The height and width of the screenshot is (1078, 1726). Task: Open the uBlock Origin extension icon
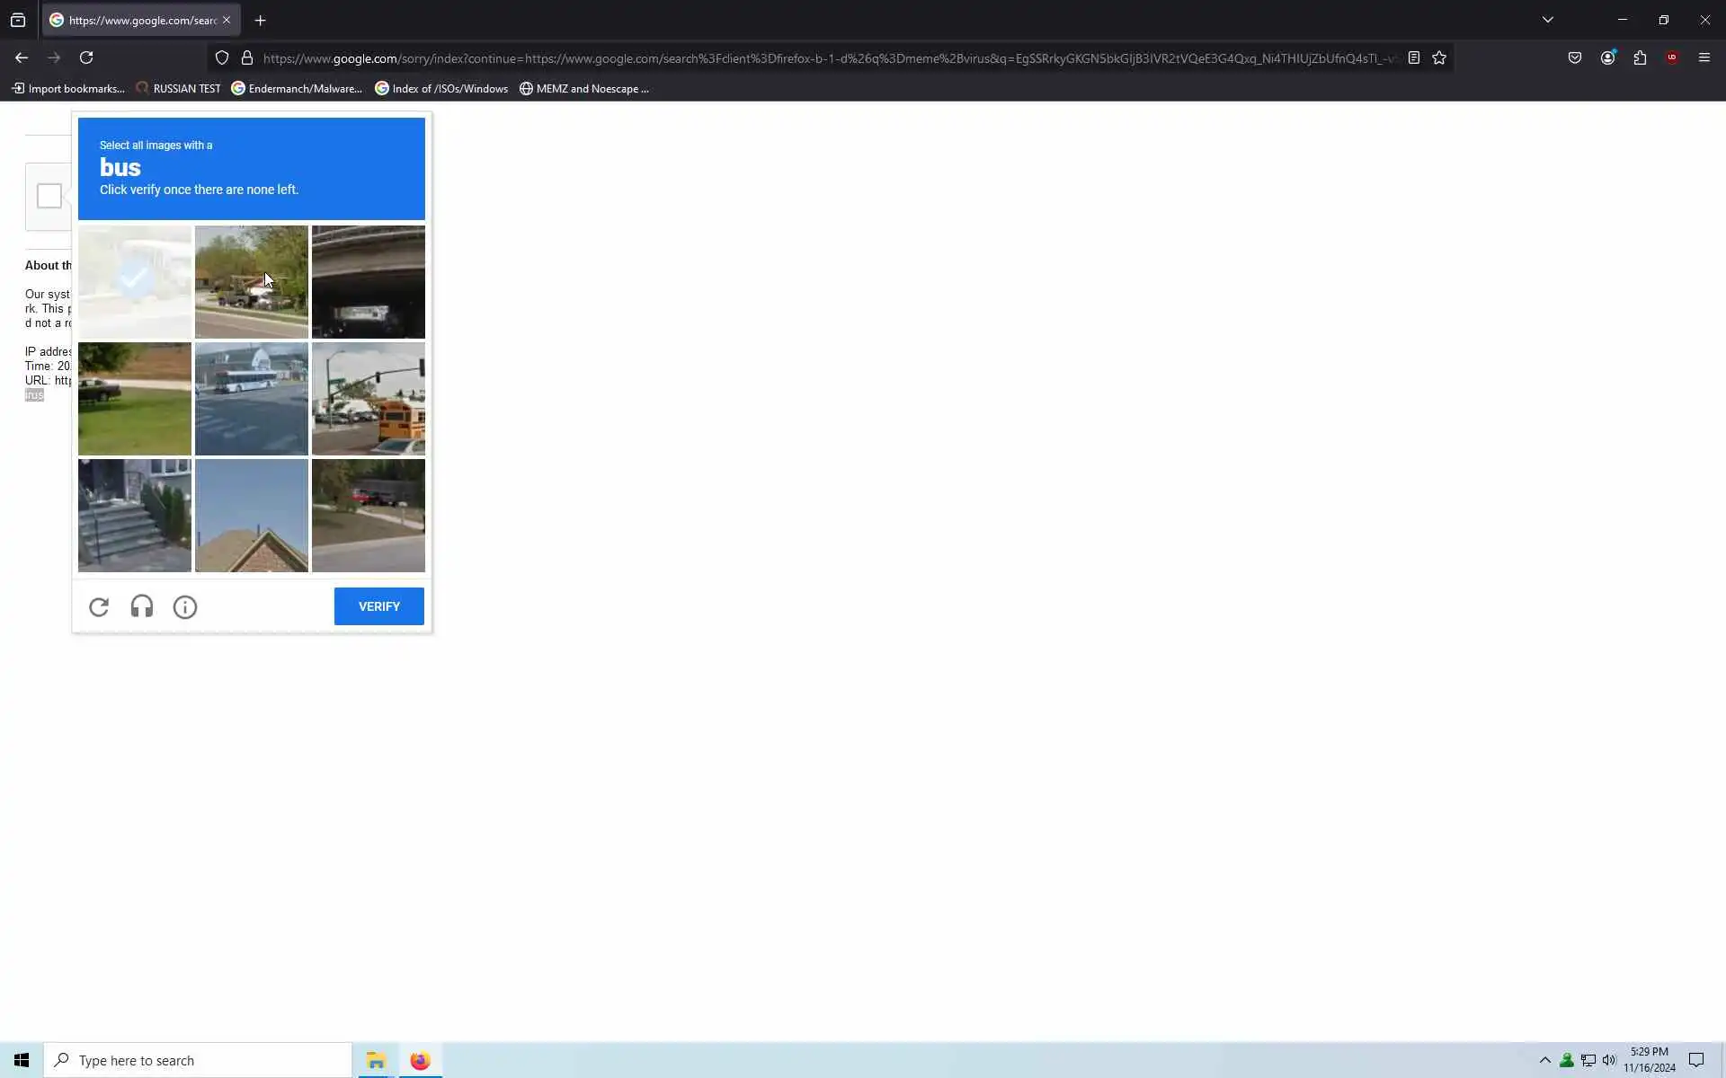click(x=1672, y=57)
